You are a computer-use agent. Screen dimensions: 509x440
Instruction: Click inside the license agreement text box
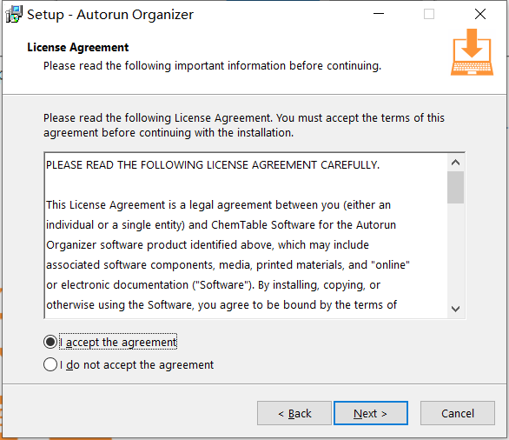coord(246,236)
